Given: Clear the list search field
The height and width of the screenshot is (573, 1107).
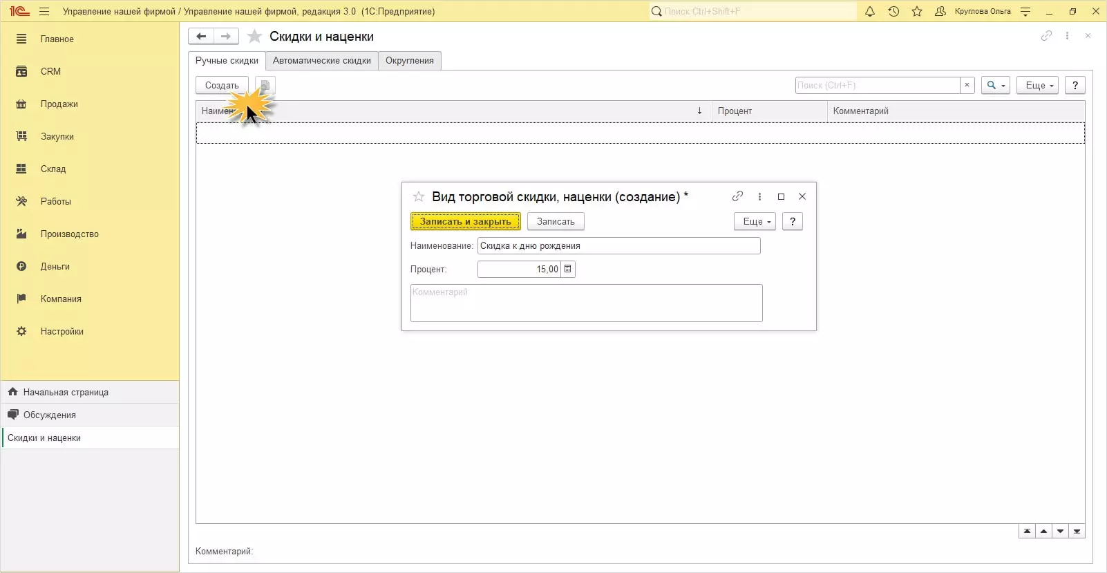Looking at the screenshot, I should 967,85.
